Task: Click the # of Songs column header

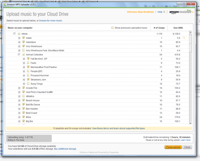Action: coord(159,28)
